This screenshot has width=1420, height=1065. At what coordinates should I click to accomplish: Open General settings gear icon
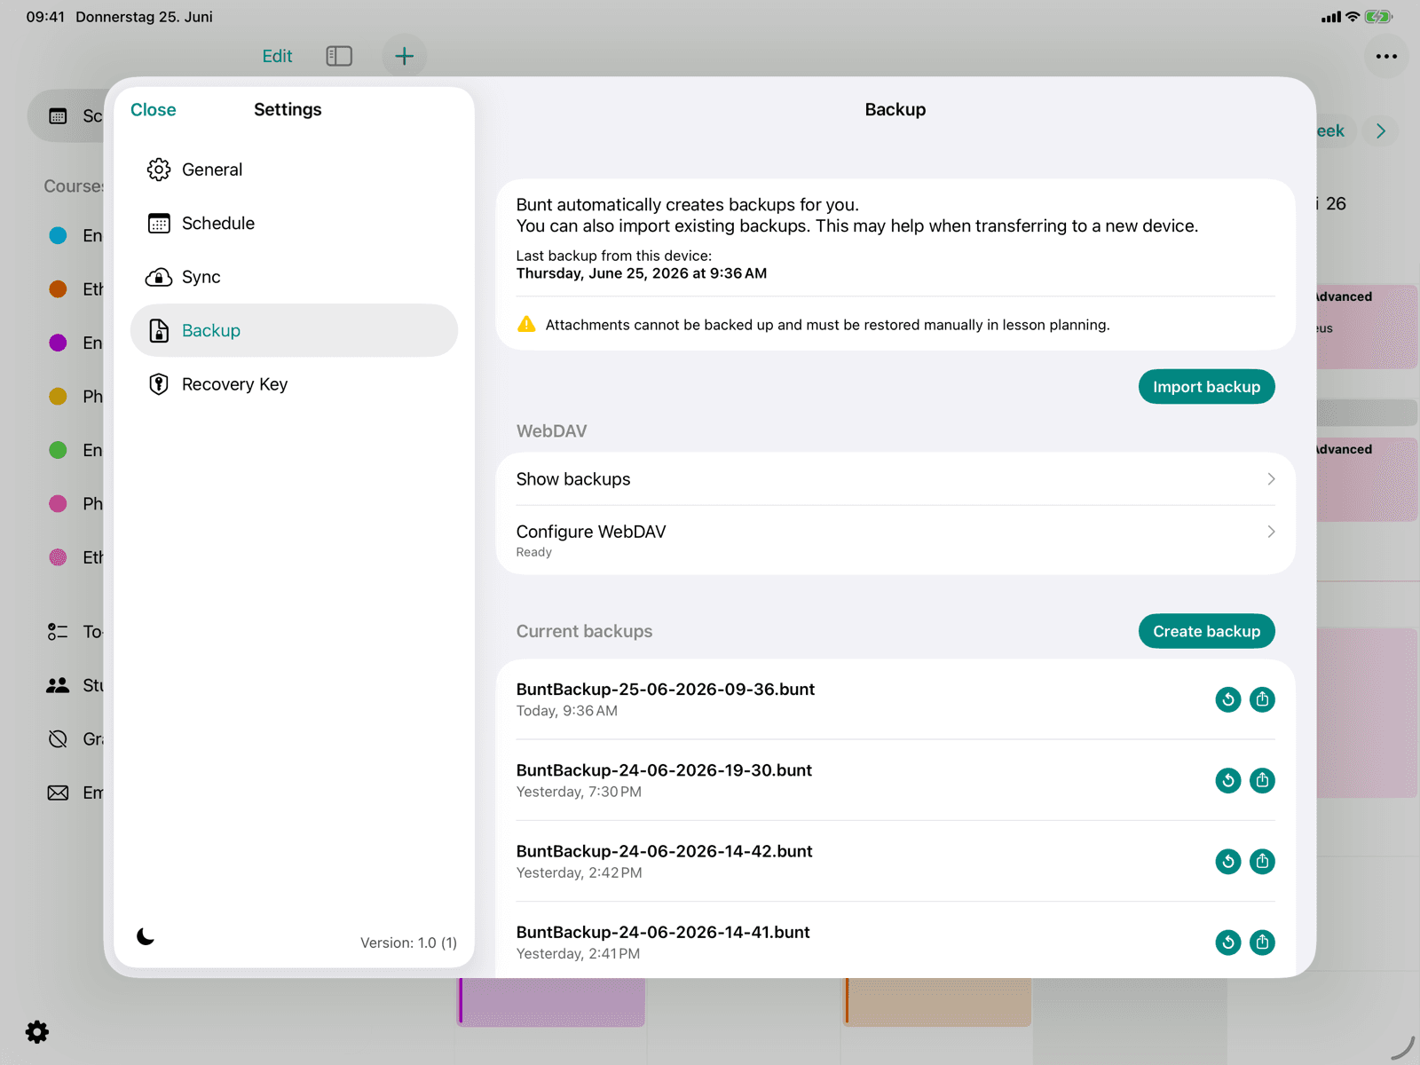tap(159, 170)
